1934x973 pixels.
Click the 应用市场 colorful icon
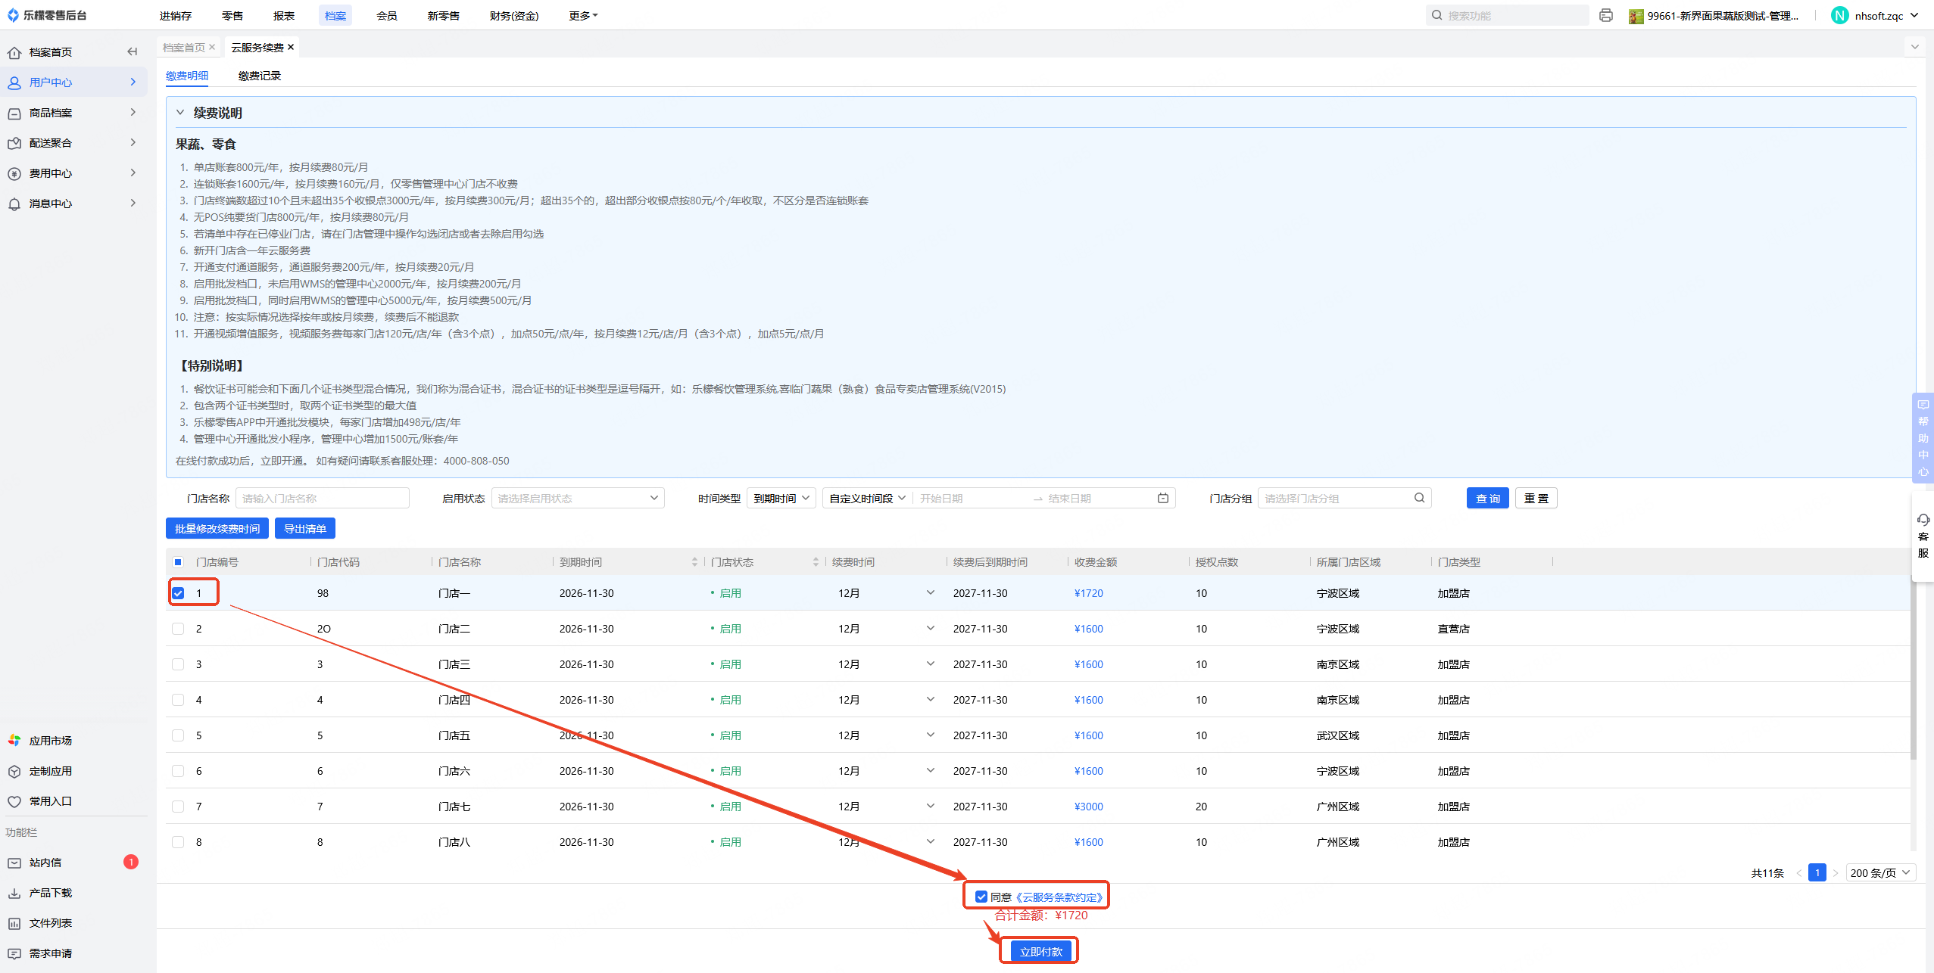pyautogui.click(x=14, y=740)
